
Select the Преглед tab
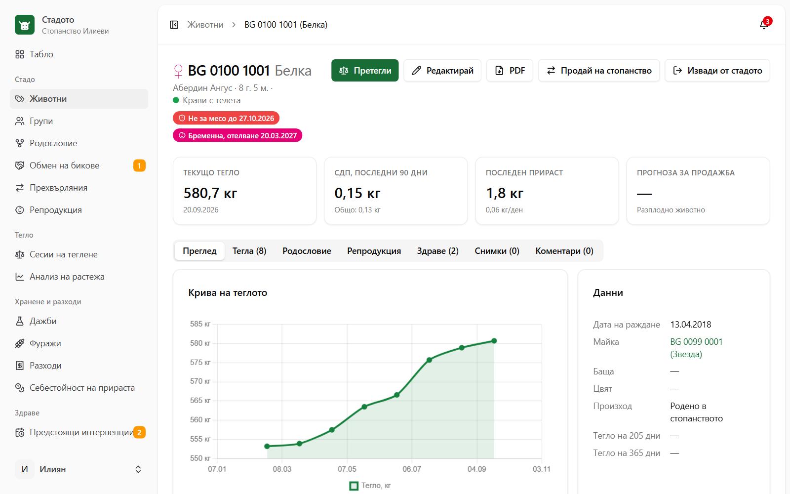click(199, 251)
